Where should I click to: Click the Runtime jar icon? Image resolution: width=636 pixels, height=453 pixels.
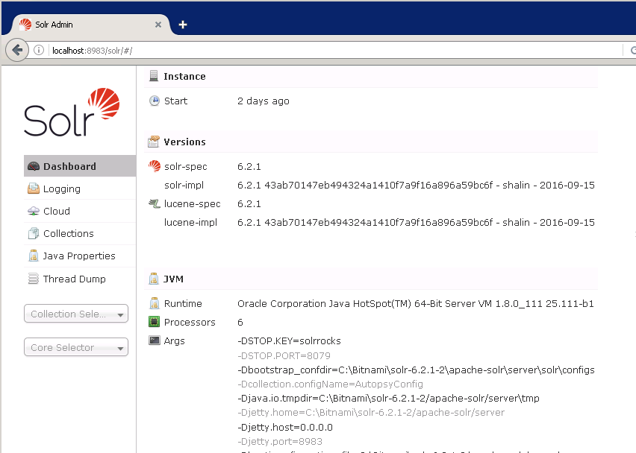[154, 303]
